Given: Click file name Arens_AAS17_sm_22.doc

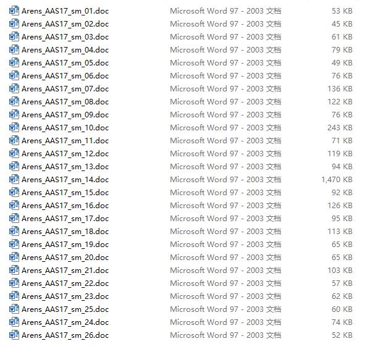Looking at the screenshot, I should (x=65, y=283).
